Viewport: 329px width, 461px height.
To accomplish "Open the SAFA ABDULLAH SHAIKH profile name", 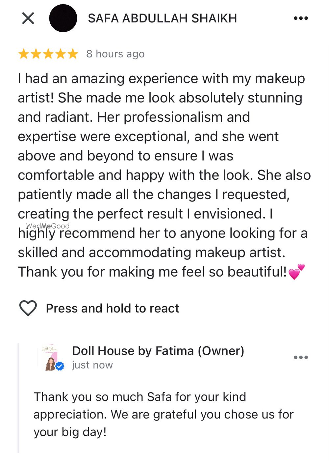I will click(x=162, y=18).
